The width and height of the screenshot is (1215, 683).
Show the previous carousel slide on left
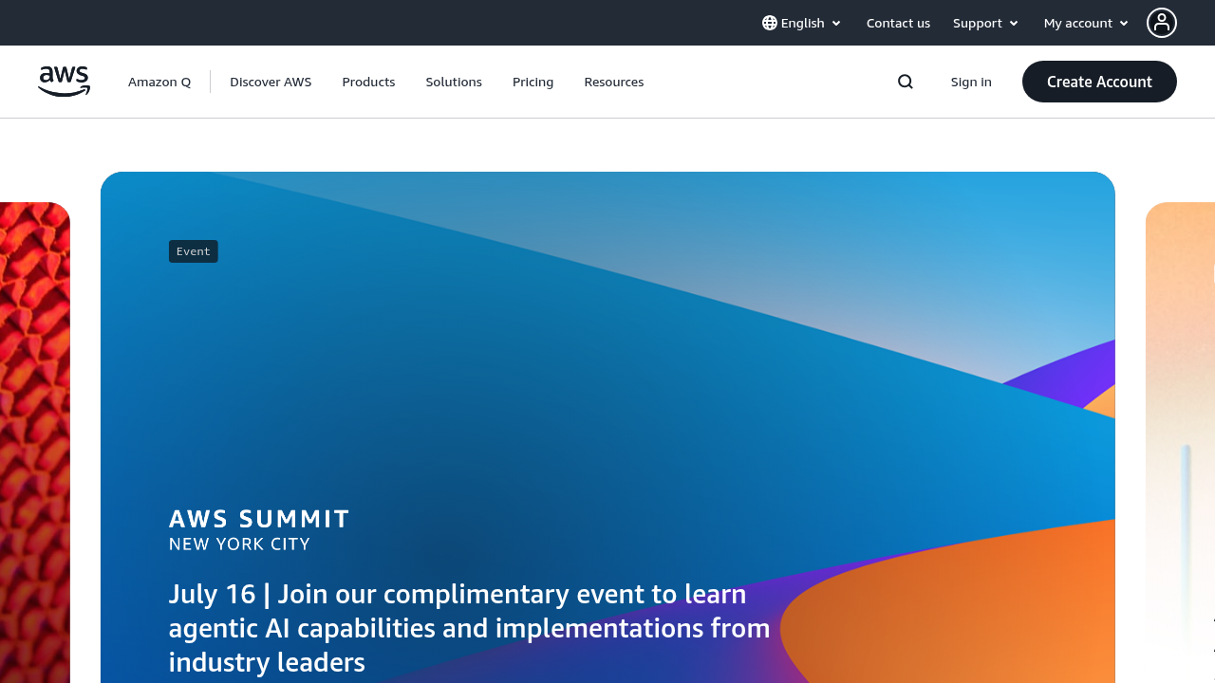34,436
